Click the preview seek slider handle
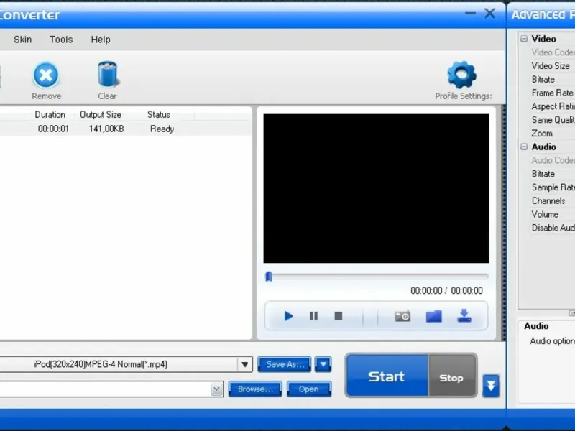 [268, 277]
